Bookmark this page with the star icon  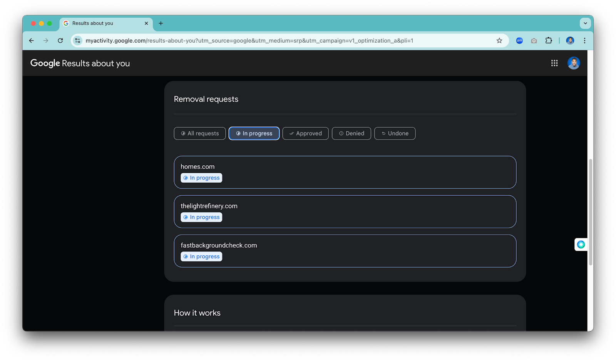499,40
